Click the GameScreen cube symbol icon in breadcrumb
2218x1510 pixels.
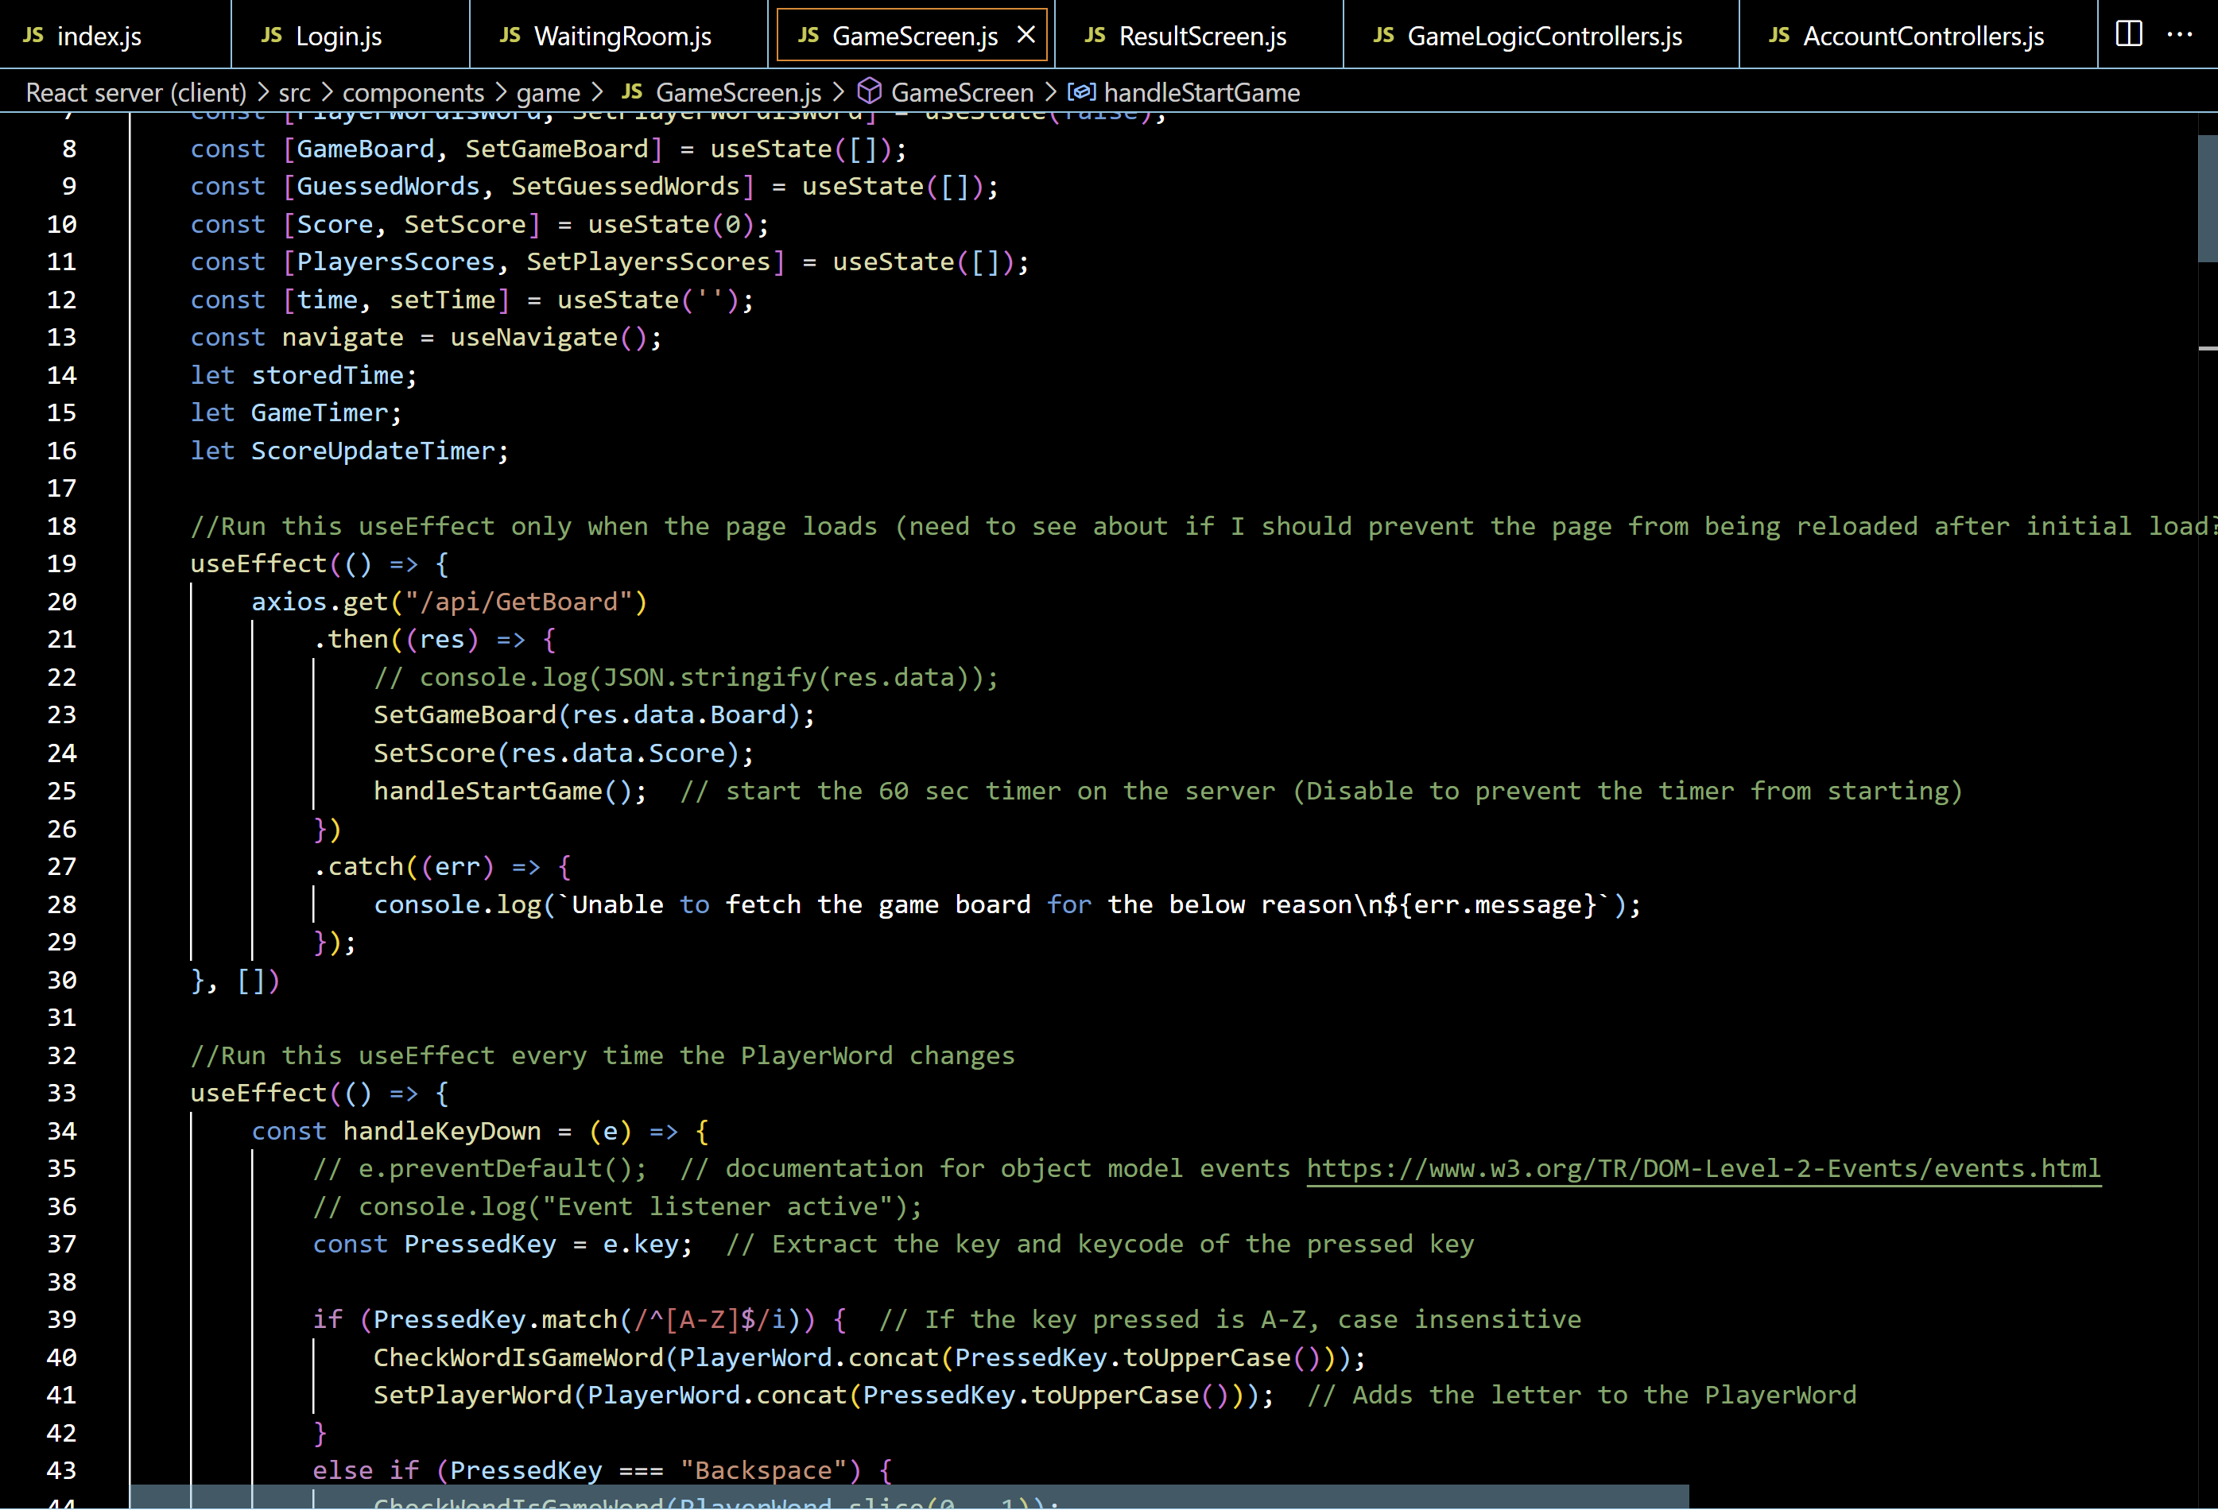(870, 91)
